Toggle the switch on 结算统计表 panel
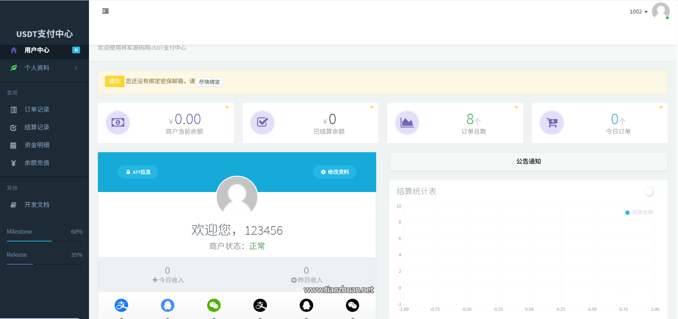Screen dimensions: 678x319 click(652, 192)
